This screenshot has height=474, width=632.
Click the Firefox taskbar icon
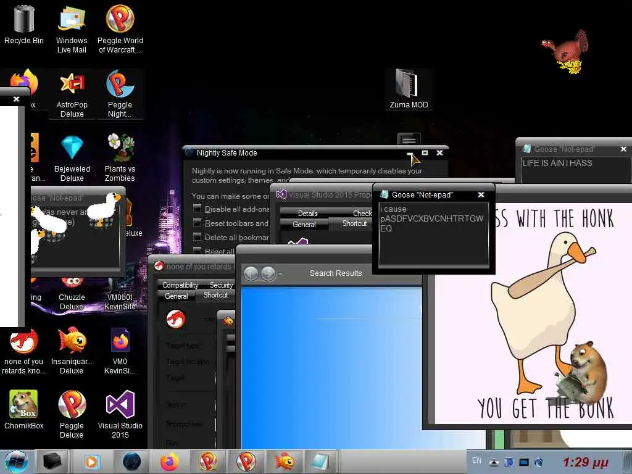(169, 462)
